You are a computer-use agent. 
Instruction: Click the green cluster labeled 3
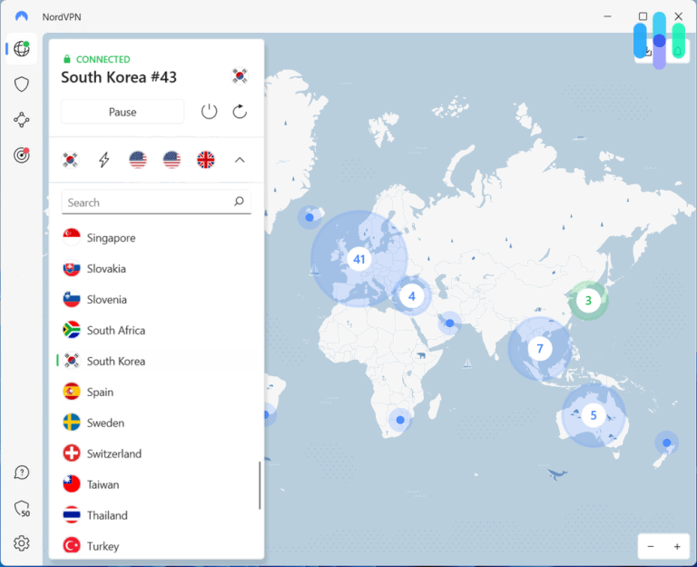pyautogui.click(x=588, y=301)
